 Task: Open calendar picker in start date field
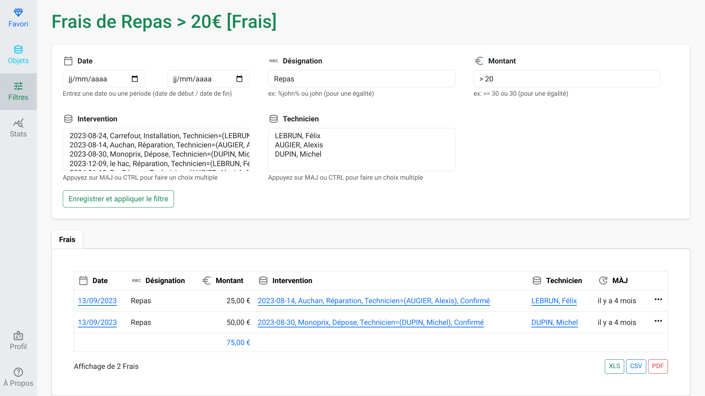(135, 79)
